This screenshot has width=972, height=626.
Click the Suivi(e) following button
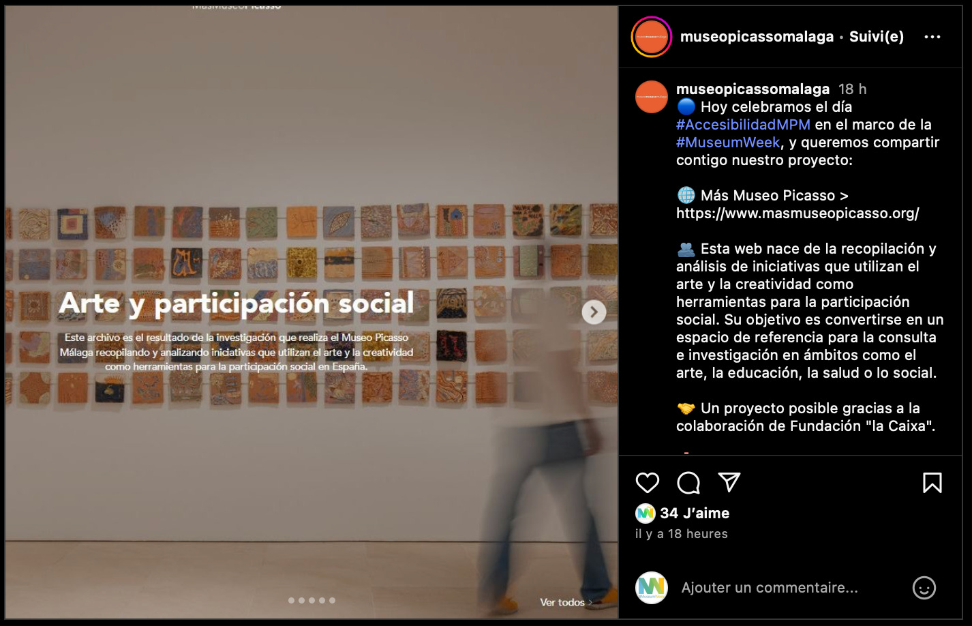click(877, 37)
